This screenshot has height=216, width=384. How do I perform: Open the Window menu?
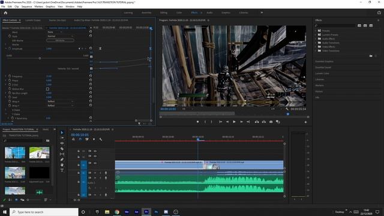tap(70, 7)
